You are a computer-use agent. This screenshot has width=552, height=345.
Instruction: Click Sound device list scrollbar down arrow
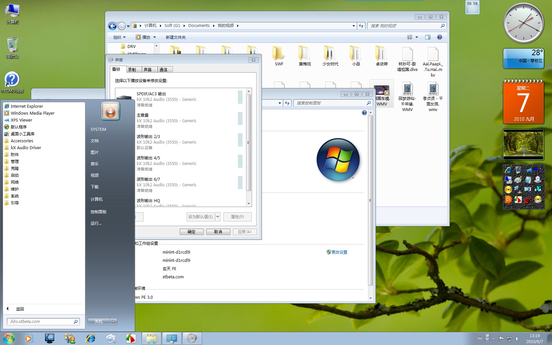click(x=249, y=204)
